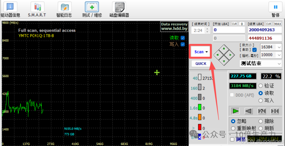The image size is (285, 146).
Task: Open the www.hdd.by data recovery link
Action: click(174, 29)
